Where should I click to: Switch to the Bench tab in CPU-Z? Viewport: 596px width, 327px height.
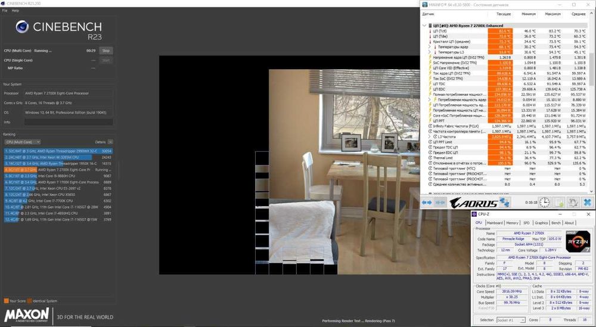click(x=555, y=223)
